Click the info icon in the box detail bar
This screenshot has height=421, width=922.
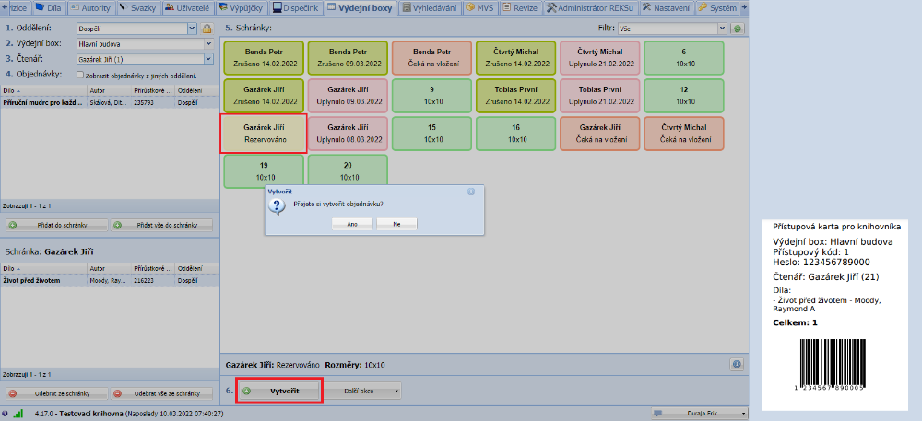[738, 364]
